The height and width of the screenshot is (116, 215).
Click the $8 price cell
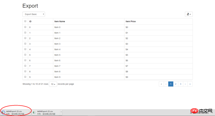click(158, 72)
